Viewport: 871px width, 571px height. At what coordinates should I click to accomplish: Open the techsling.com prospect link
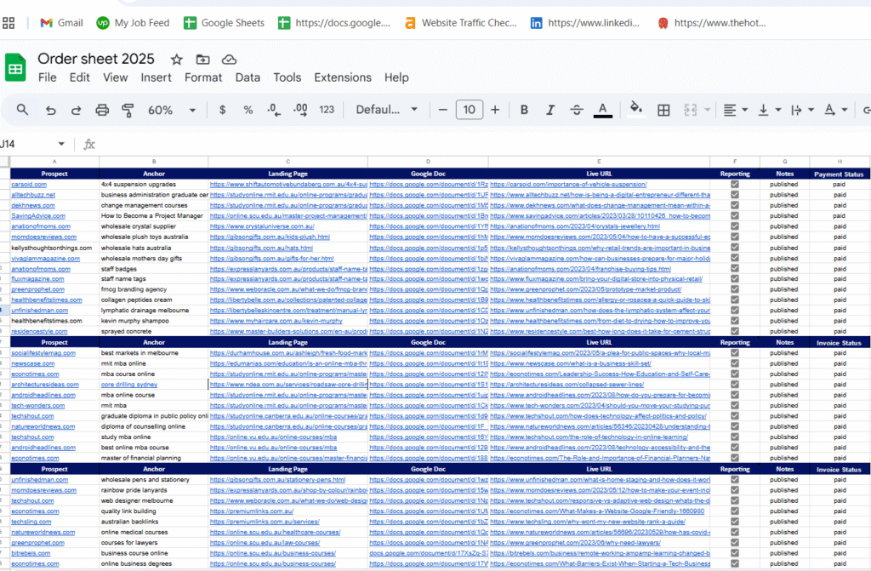[31, 522]
